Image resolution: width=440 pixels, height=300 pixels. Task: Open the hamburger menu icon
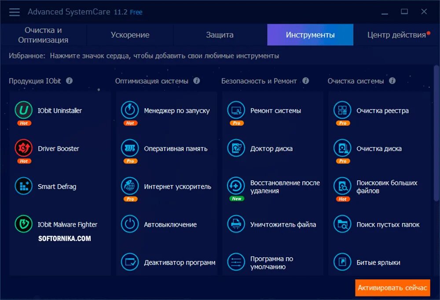click(x=15, y=12)
